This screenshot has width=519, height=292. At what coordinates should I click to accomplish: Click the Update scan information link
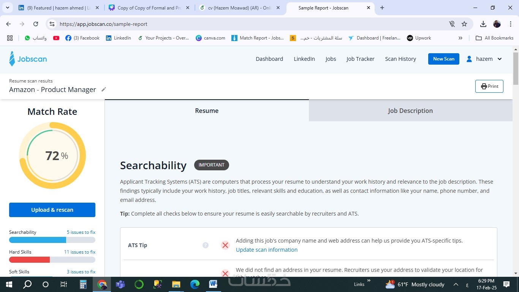tap(267, 250)
